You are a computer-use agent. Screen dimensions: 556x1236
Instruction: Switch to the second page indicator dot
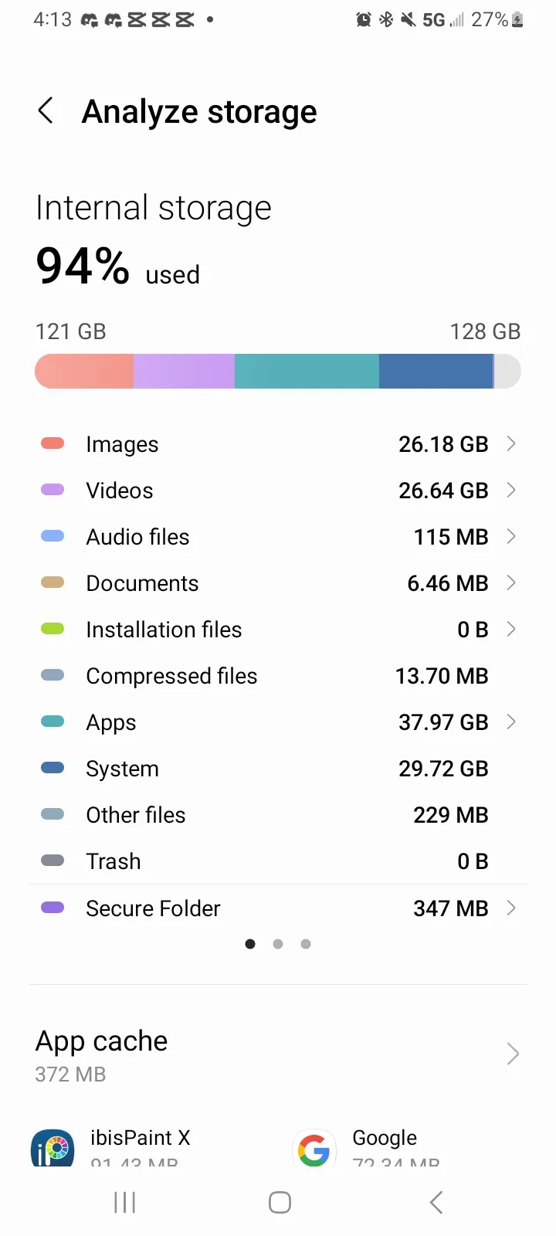pos(278,944)
